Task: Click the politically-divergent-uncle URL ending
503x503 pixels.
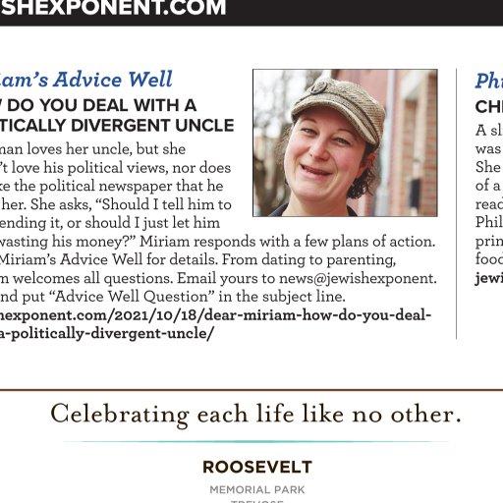Action: (107, 333)
